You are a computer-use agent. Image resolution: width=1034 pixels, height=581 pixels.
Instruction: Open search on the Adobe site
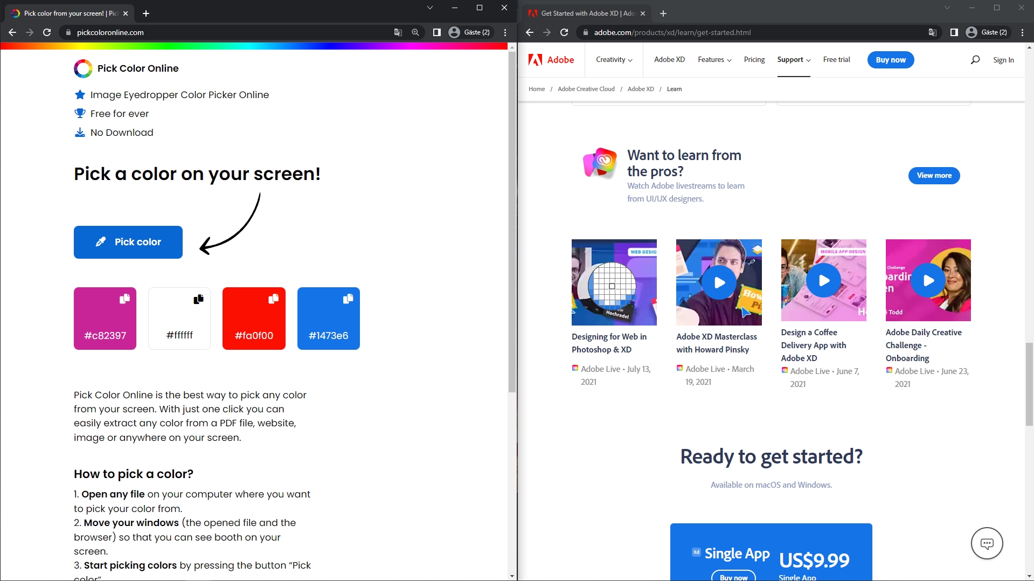click(x=975, y=60)
